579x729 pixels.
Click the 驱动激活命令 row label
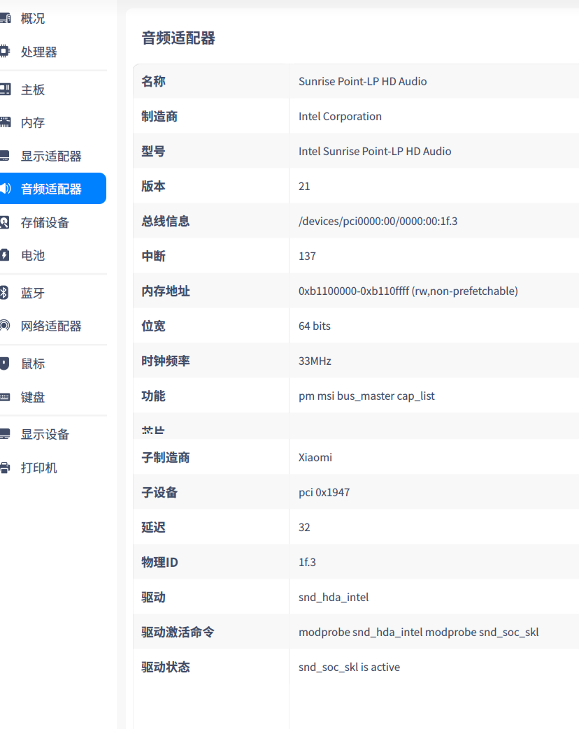click(x=178, y=633)
